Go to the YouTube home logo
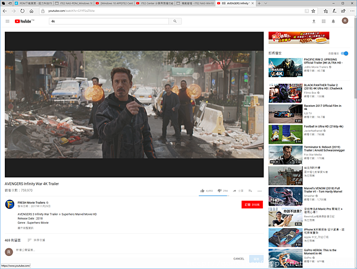Viewport: 357px width, 269px height. (x=24, y=21)
